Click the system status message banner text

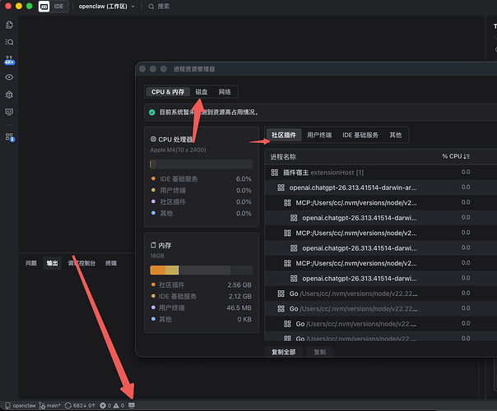208,113
